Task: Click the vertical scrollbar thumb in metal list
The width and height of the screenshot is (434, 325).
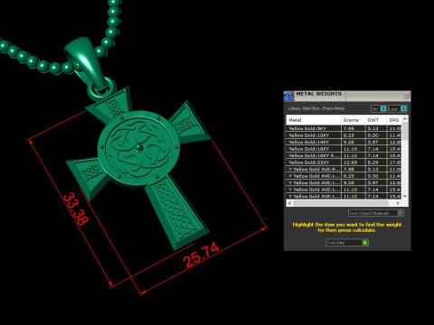Action: point(405,131)
